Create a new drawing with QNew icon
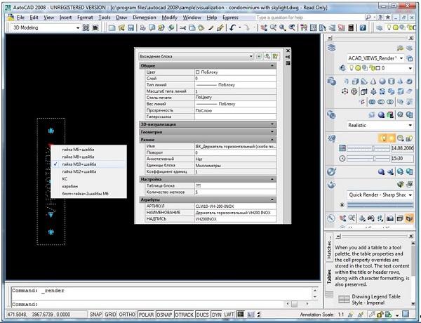The height and width of the screenshot is (323, 421). [x=112, y=27]
